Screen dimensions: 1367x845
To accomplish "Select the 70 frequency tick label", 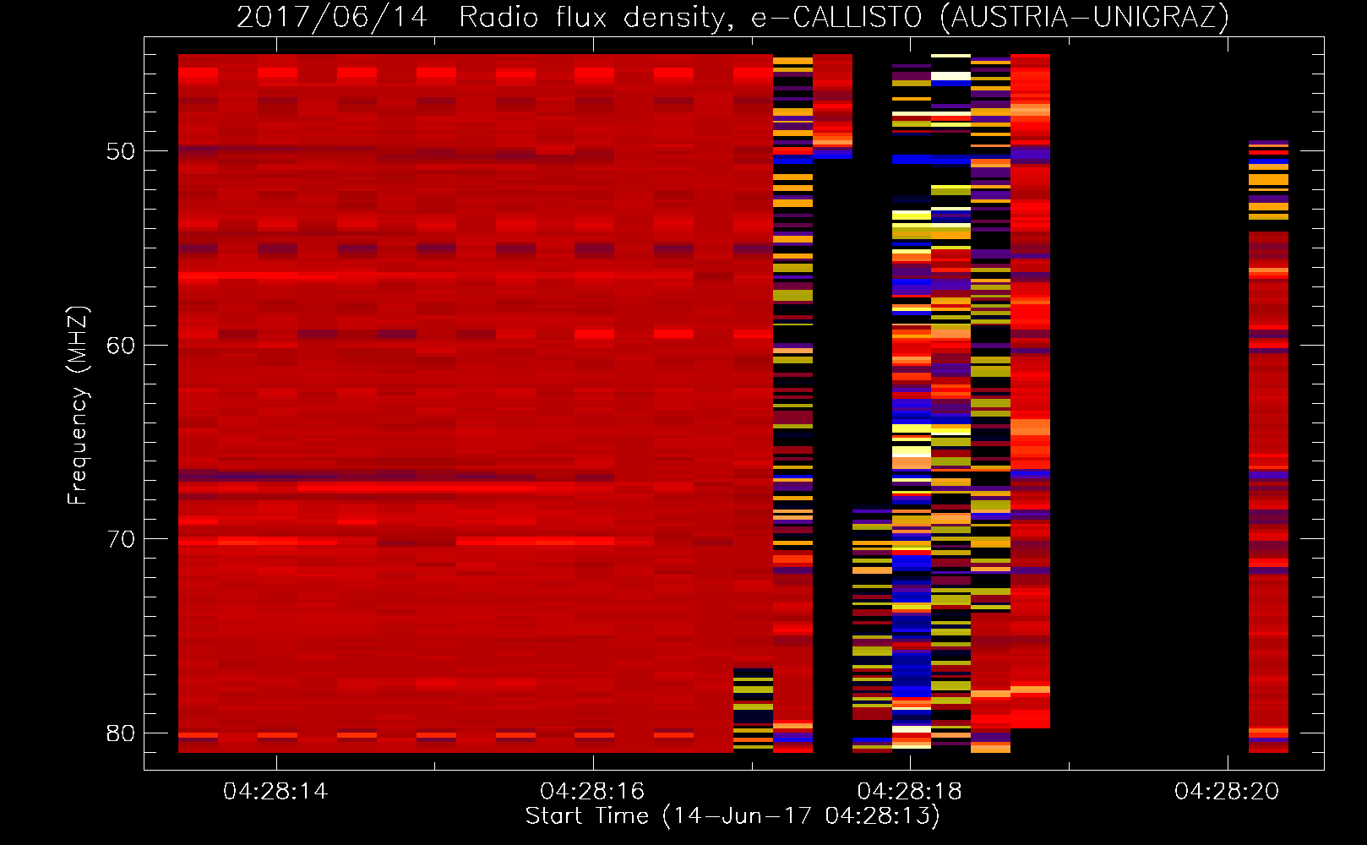I will [x=121, y=539].
